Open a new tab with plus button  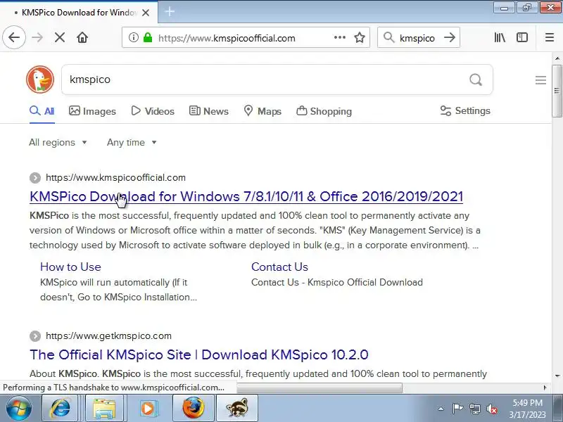(x=170, y=12)
